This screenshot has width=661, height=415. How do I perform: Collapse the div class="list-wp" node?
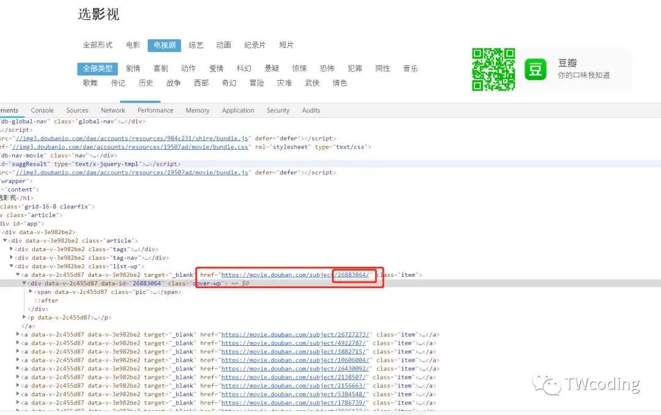(12, 266)
